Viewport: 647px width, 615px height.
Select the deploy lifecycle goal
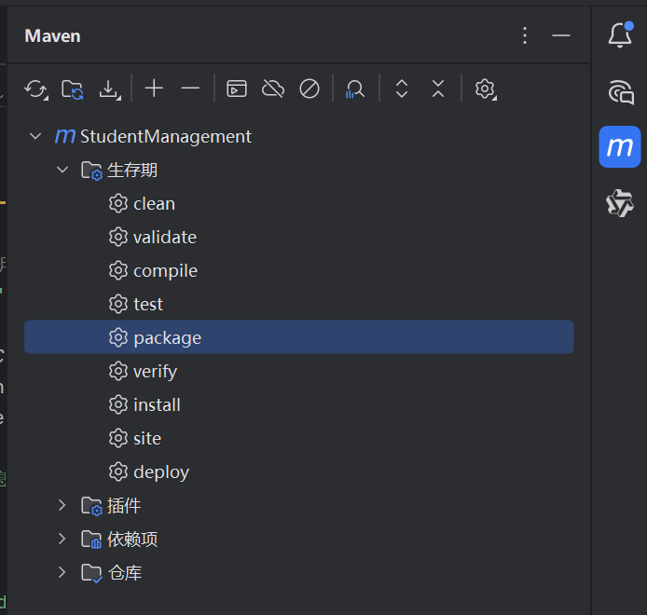tap(161, 472)
